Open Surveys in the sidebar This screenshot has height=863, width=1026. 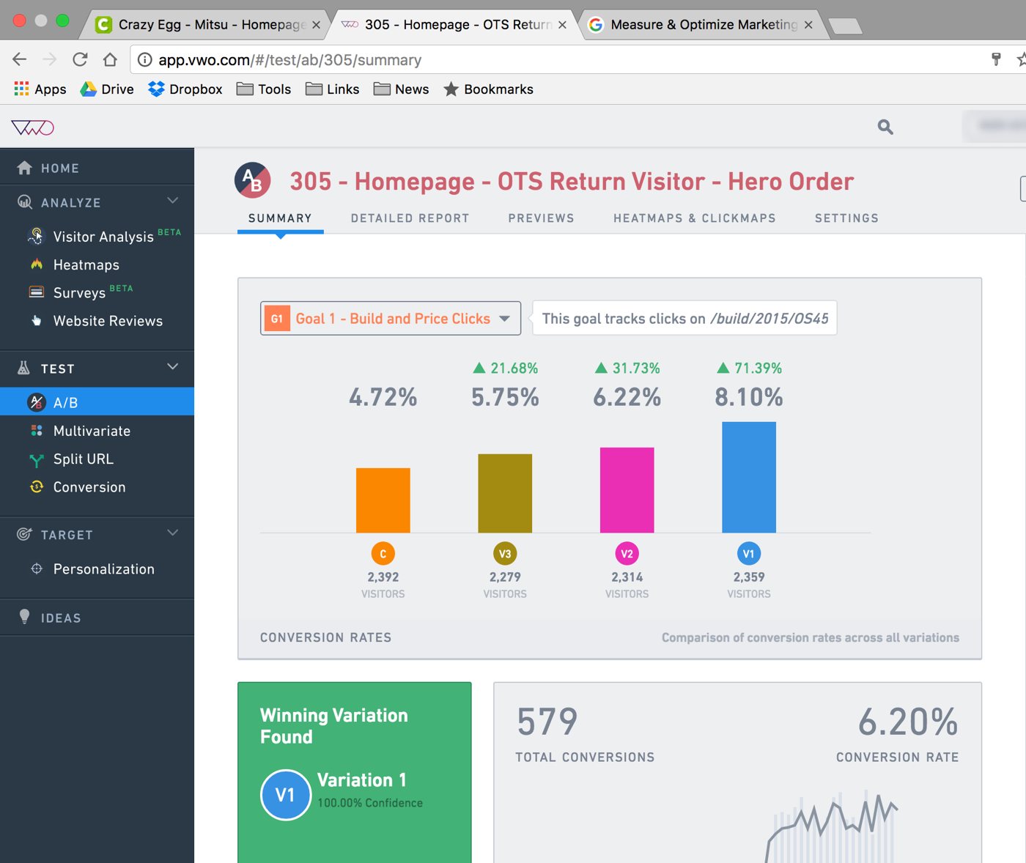pyautogui.click(x=79, y=292)
